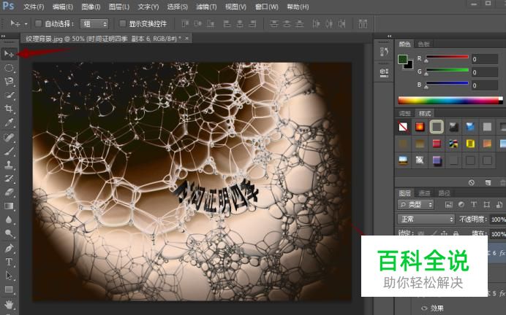Select the Elliptical Marquee tool
This screenshot has width=506, height=315.
coord(9,68)
